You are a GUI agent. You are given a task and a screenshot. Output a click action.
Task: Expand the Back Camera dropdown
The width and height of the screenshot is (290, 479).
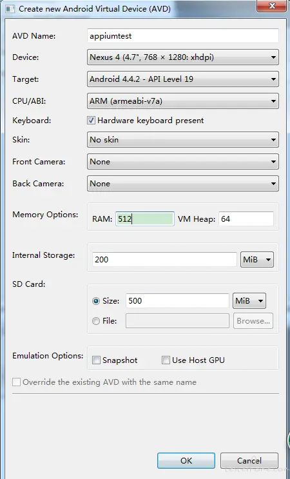click(183, 184)
